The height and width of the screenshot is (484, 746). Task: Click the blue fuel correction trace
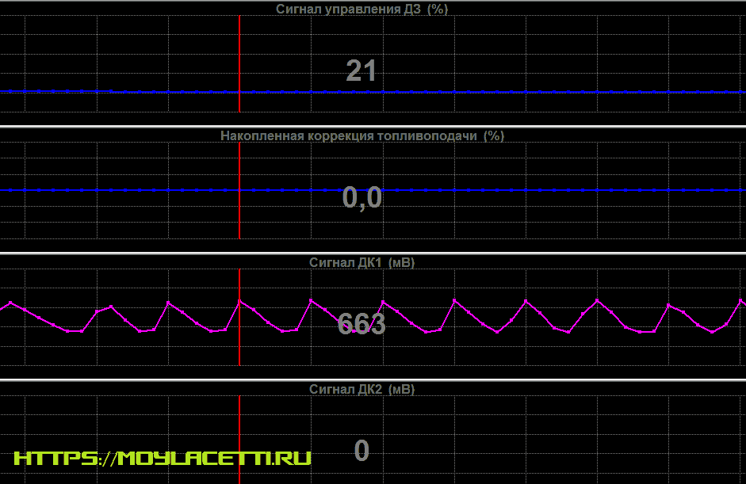coord(476,190)
